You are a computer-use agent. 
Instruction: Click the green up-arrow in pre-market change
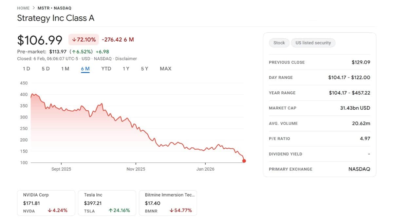[74, 52]
